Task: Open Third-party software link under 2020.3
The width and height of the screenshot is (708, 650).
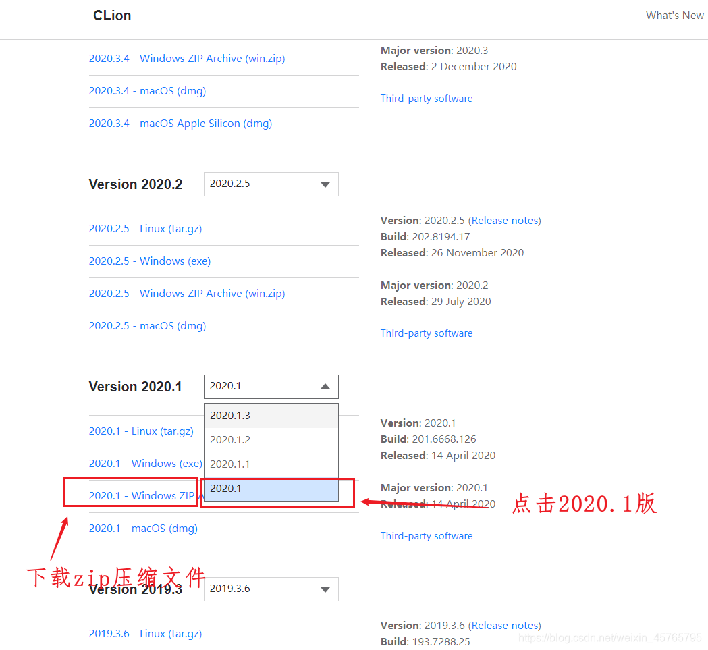Action: tap(427, 99)
